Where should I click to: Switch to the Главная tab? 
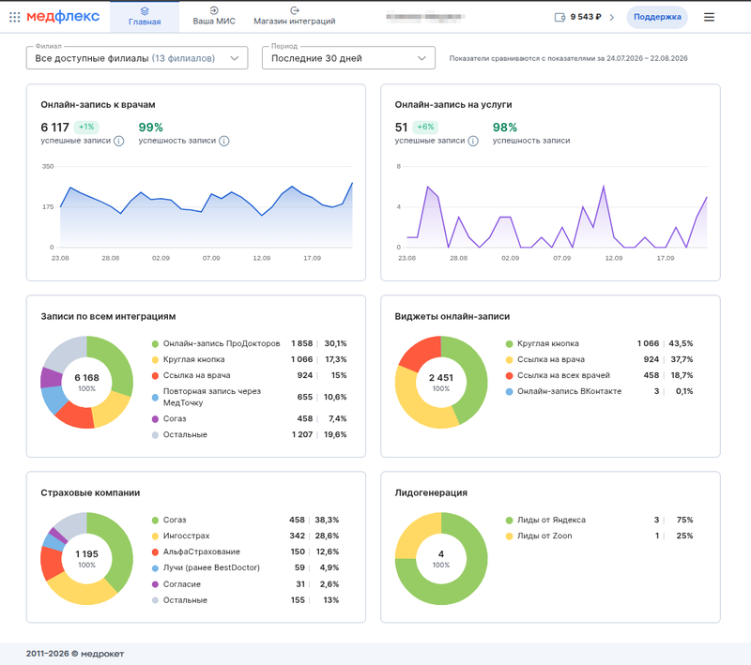click(x=145, y=17)
